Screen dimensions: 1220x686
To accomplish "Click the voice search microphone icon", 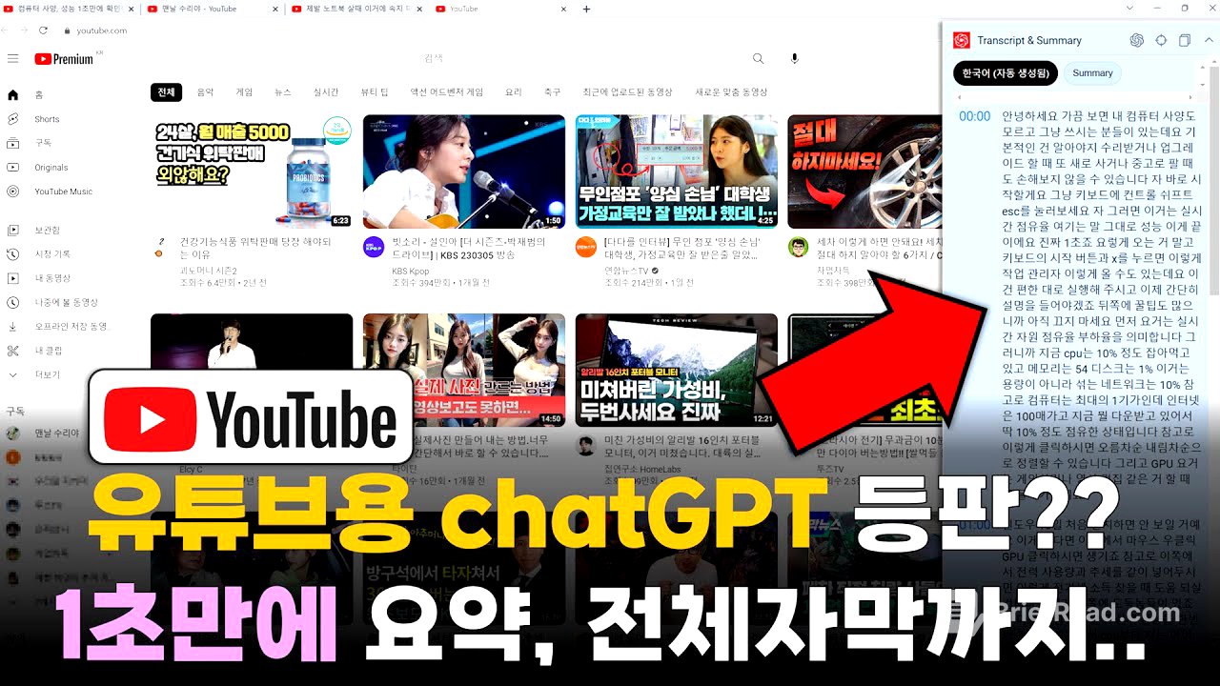I will (x=793, y=58).
